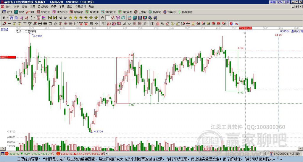This screenshot has width=303, height=162.
Task: Click the 6.3900 high price label
Action: [x=38, y=36]
